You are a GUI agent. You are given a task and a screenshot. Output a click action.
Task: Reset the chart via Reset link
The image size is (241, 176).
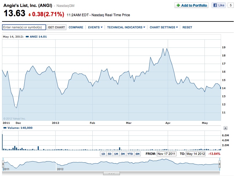(187, 27)
